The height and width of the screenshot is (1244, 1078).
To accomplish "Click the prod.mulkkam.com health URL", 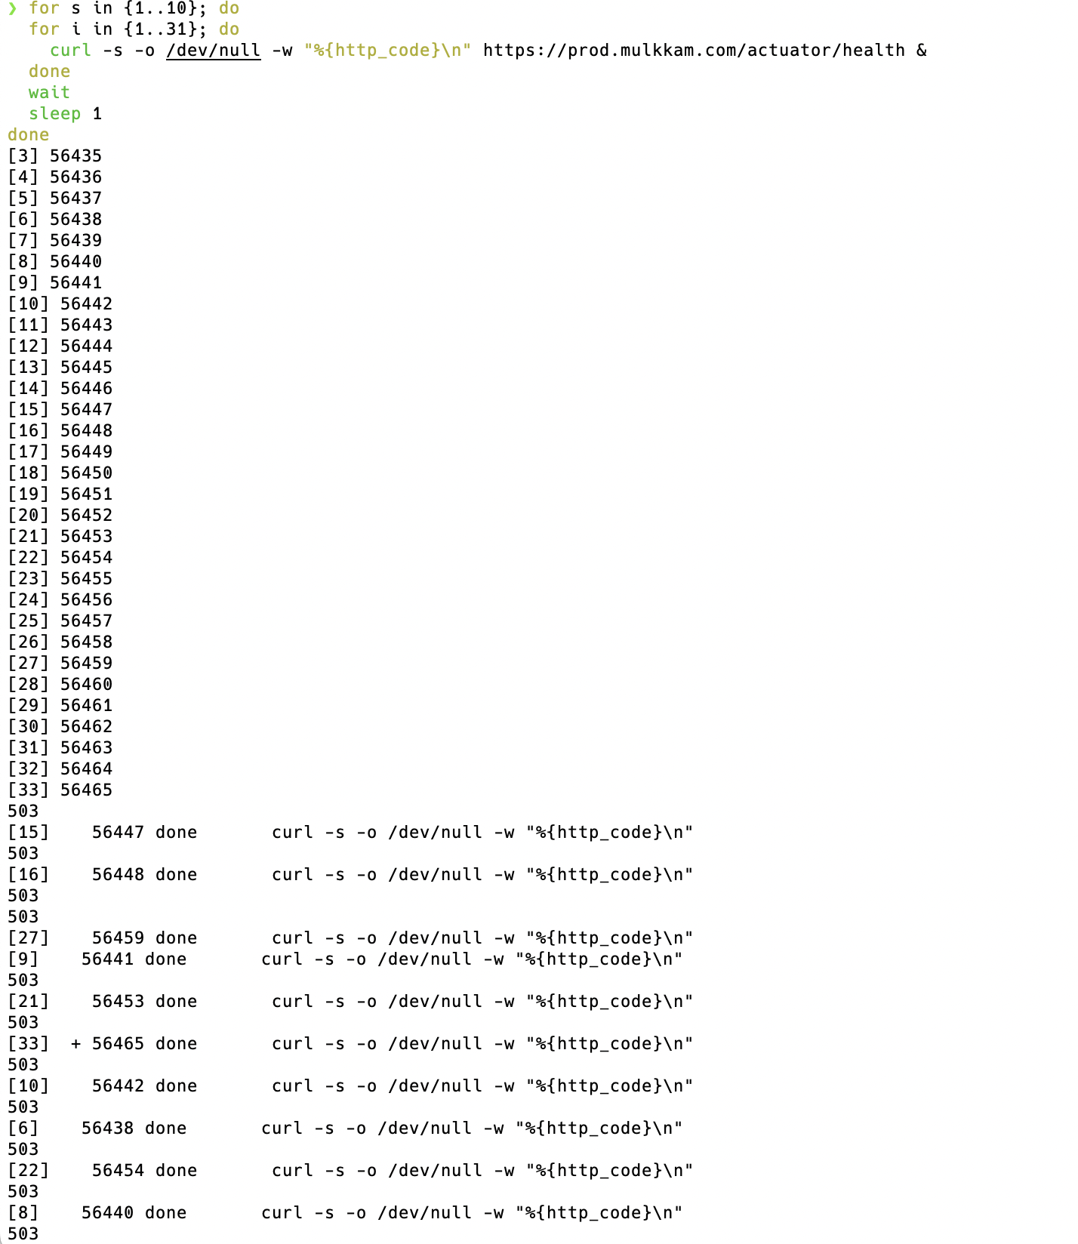I will pyautogui.click(x=694, y=50).
